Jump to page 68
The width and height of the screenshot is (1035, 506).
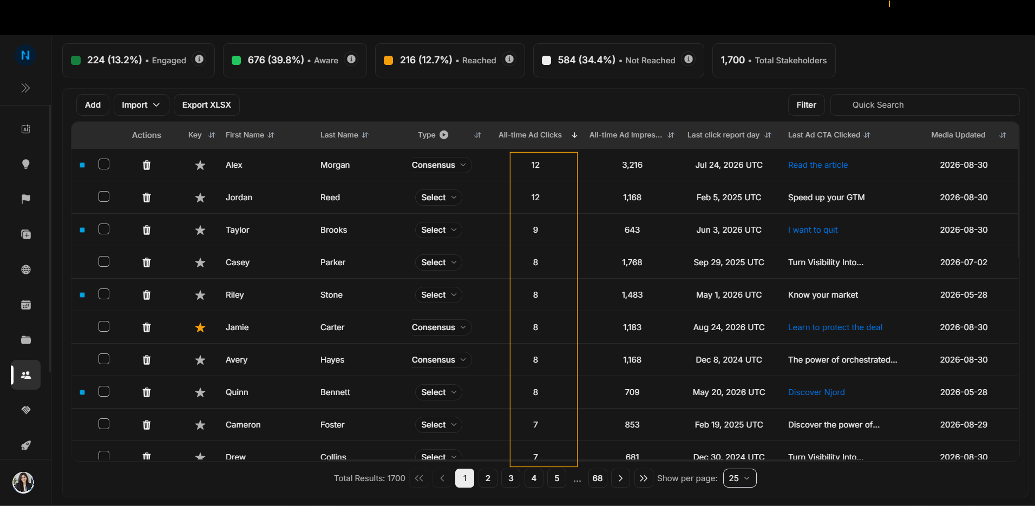(x=598, y=478)
